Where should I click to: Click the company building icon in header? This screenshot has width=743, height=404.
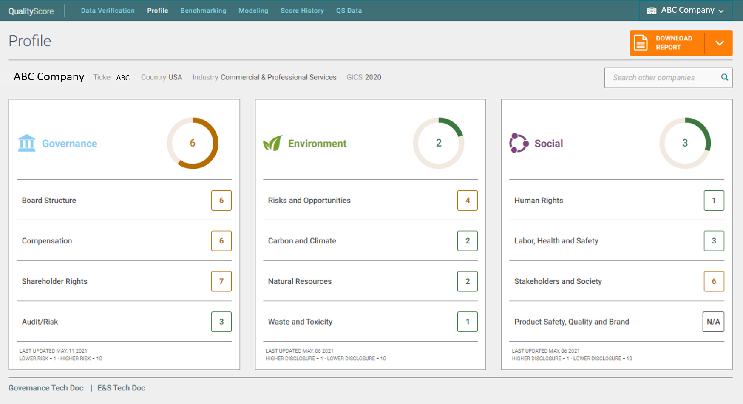pyautogui.click(x=652, y=11)
